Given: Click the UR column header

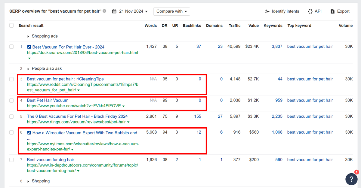Looking at the screenshot, I should pos(175,26).
